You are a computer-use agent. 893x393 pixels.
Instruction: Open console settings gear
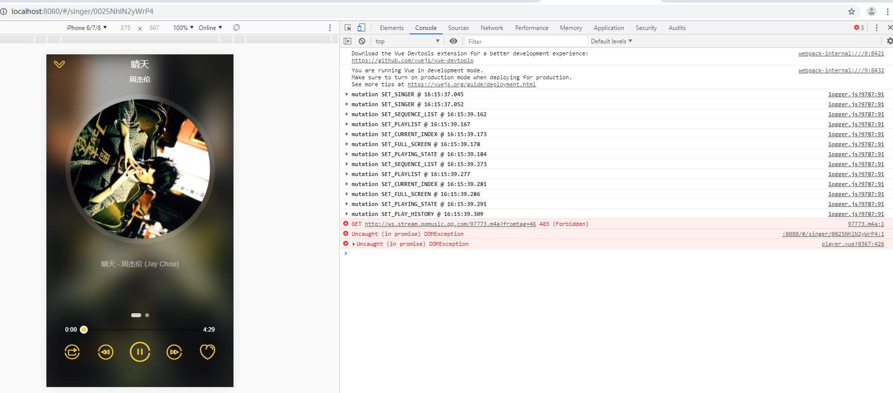click(x=890, y=41)
